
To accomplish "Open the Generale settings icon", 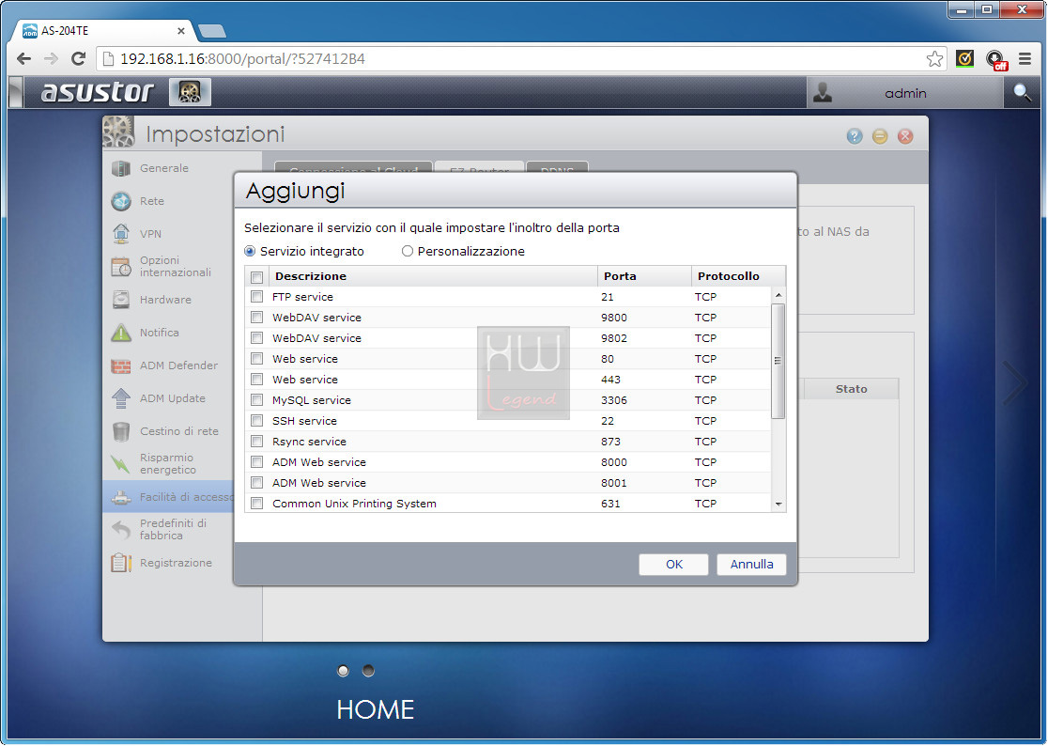I will 121,168.
